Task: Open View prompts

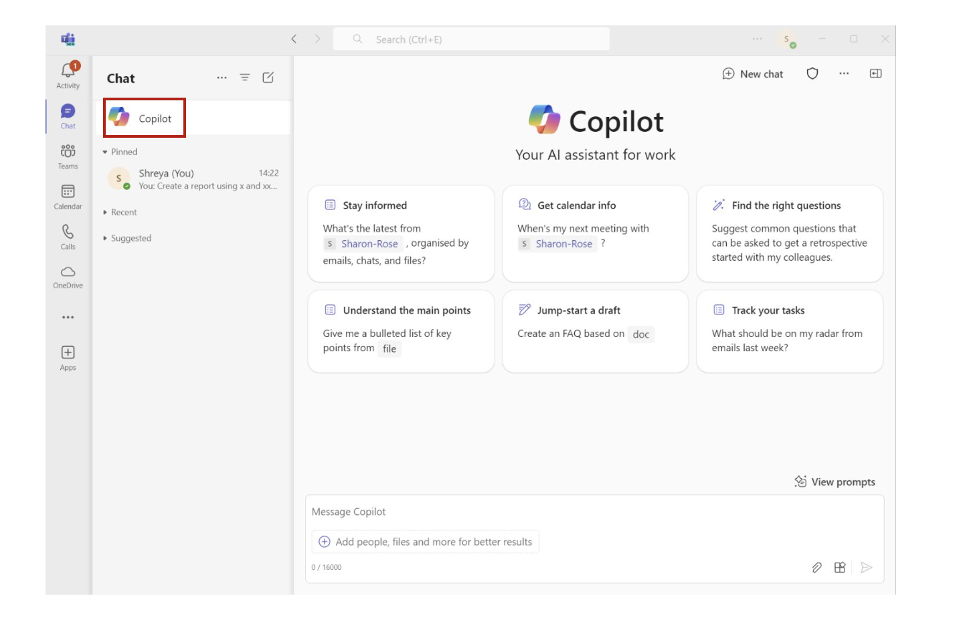Action: (x=834, y=482)
